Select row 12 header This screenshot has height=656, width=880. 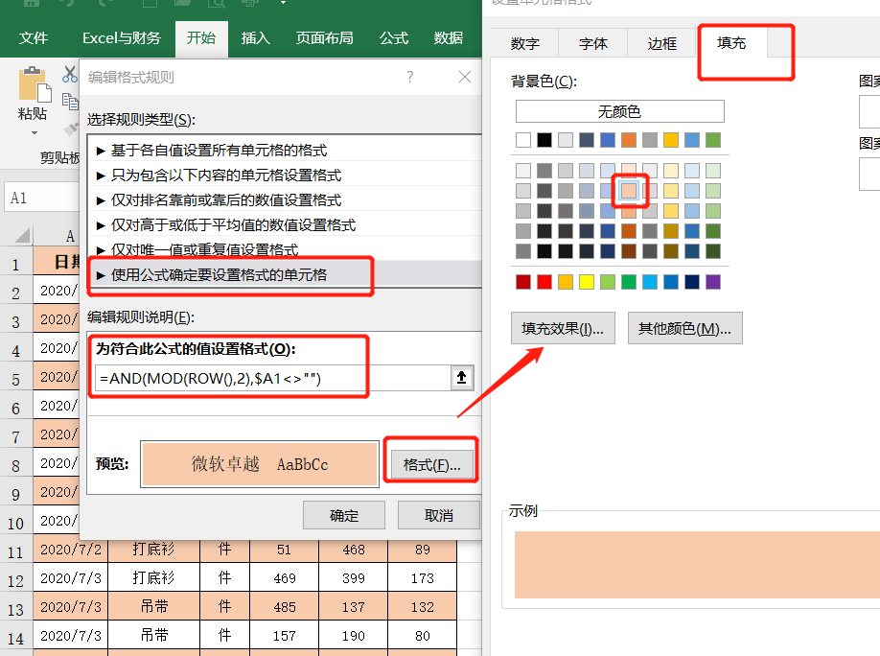point(16,579)
